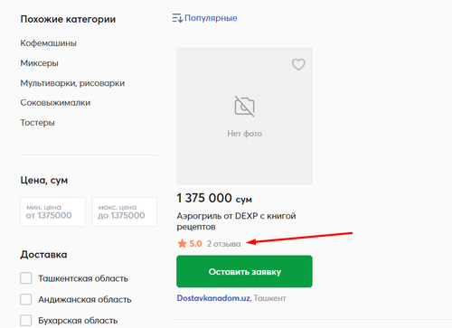Image resolution: width=452 pixels, height=328 pixels.
Task: Open the Мультиварки, рисоварки category
Action: (x=72, y=83)
